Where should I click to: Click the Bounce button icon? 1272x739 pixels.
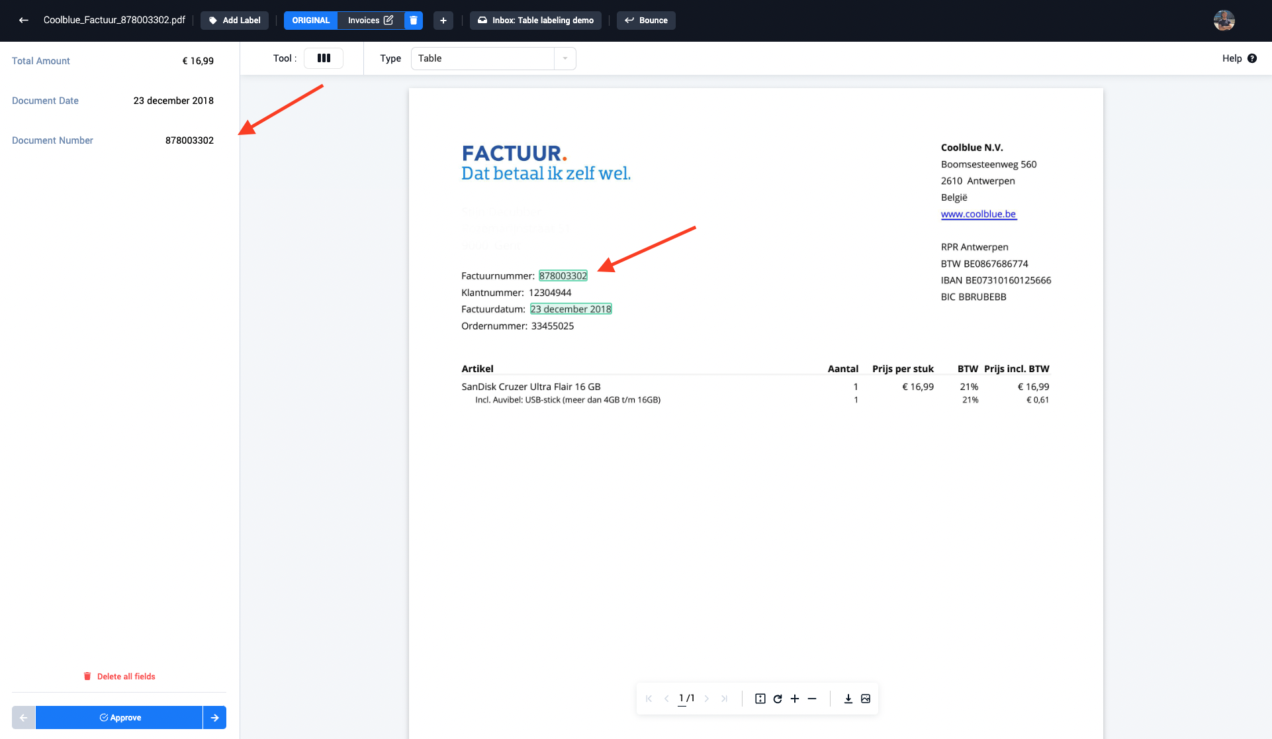629,21
